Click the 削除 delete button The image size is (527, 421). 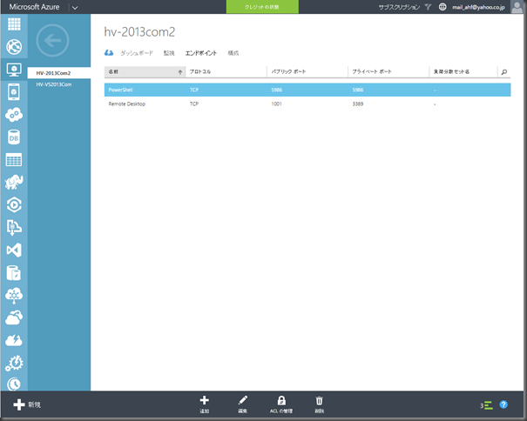[320, 404]
